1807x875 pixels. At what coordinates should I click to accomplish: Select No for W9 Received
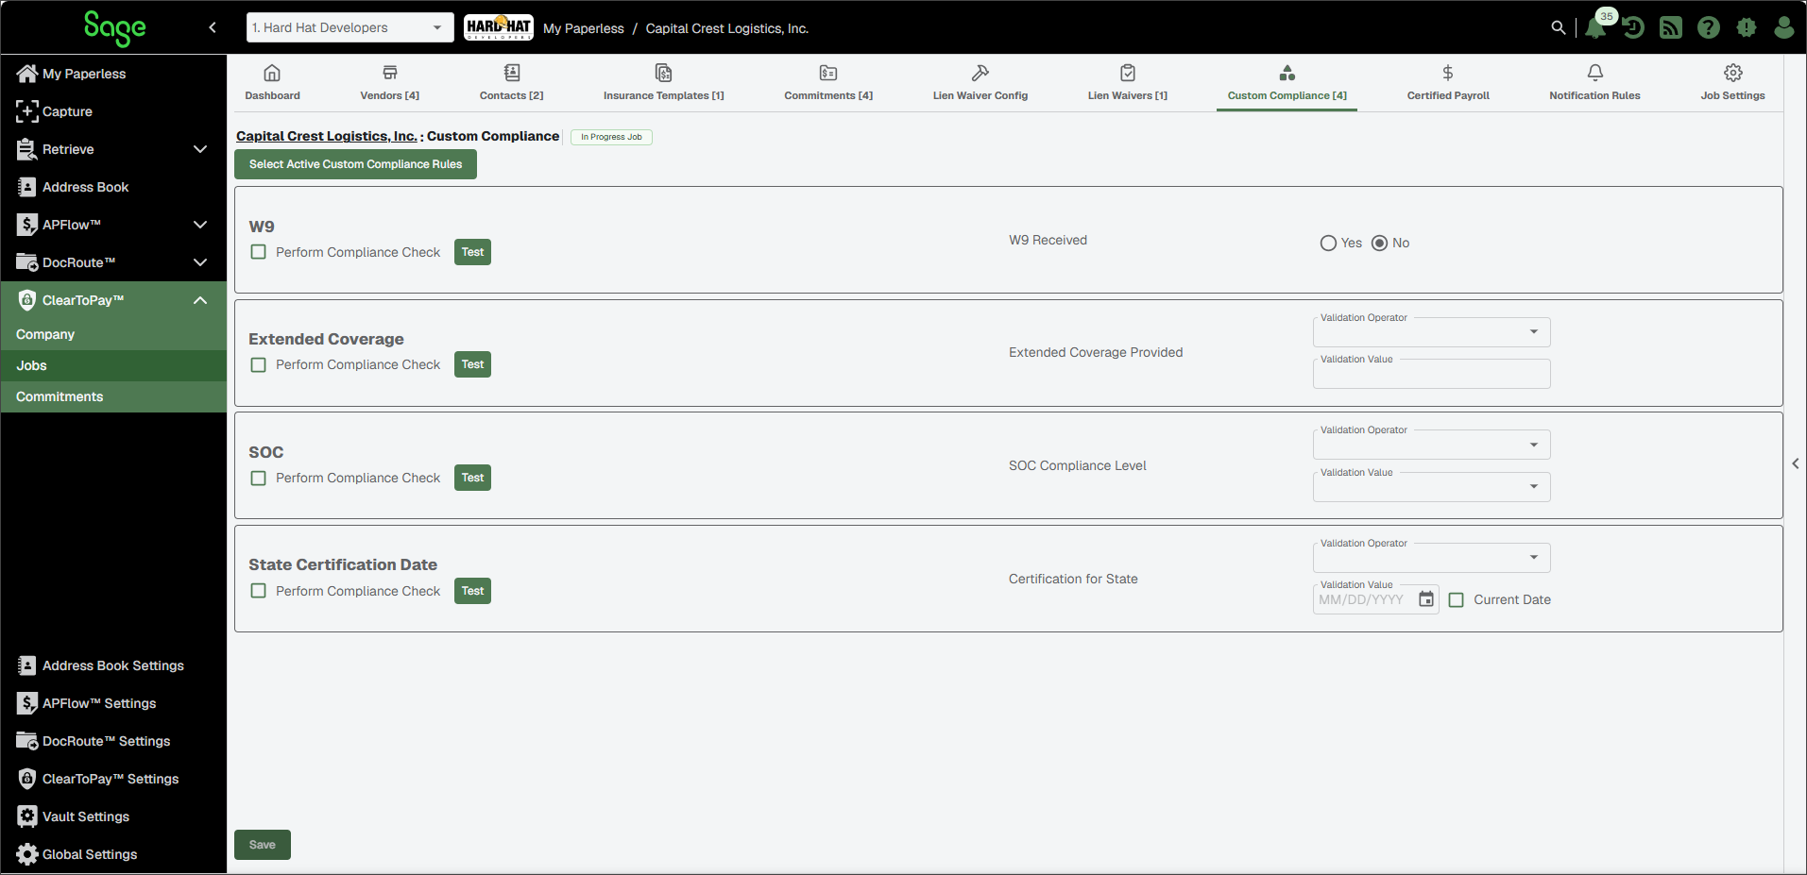[x=1379, y=244]
